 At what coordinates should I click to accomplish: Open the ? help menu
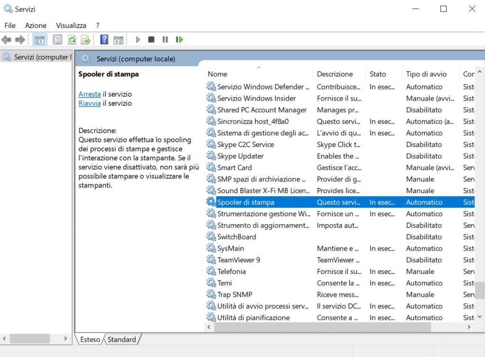(98, 26)
